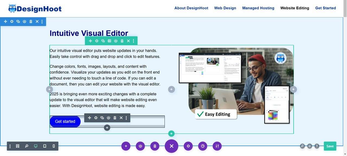
Task: Duplicate the section using the blue copy icon
Action: tap(18, 21)
